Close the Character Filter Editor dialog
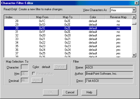 [137, 3]
